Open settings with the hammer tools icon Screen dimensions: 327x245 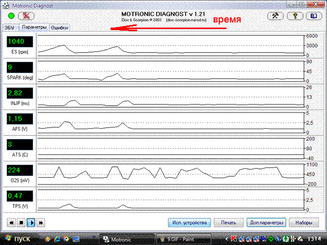[x=275, y=16]
